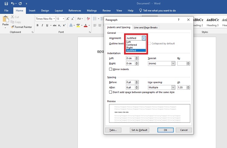The image size is (227, 148).
Task: Click the Save icon in quick access toolbar
Action: (x=6, y=4)
